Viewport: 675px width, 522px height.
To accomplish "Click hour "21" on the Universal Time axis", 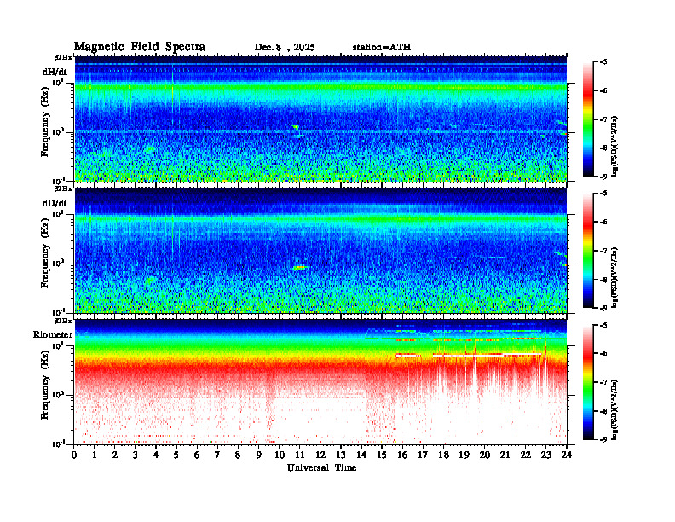I will [505, 455].
